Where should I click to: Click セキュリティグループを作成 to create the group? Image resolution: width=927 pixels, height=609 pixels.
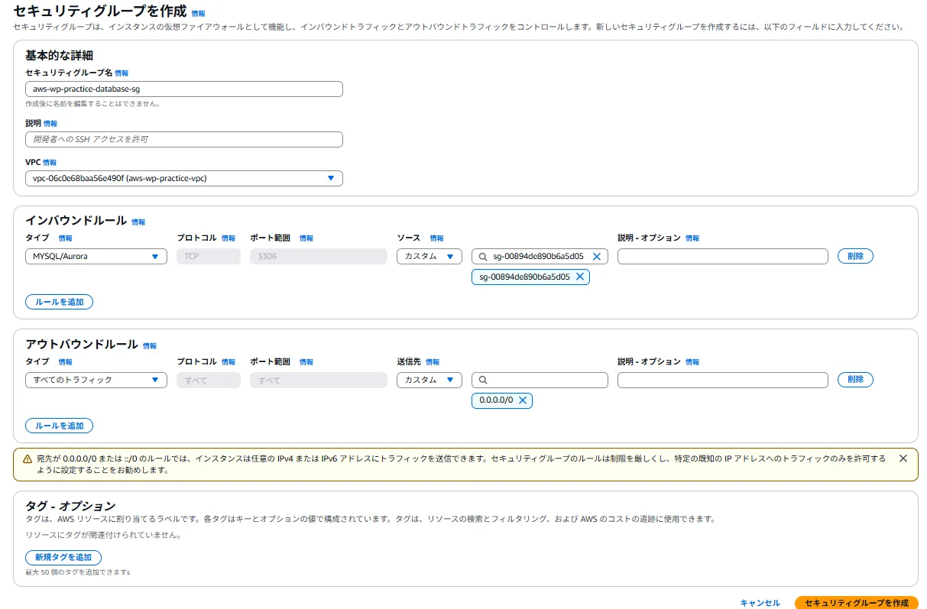pyautogui.click(x=856, y=602)
